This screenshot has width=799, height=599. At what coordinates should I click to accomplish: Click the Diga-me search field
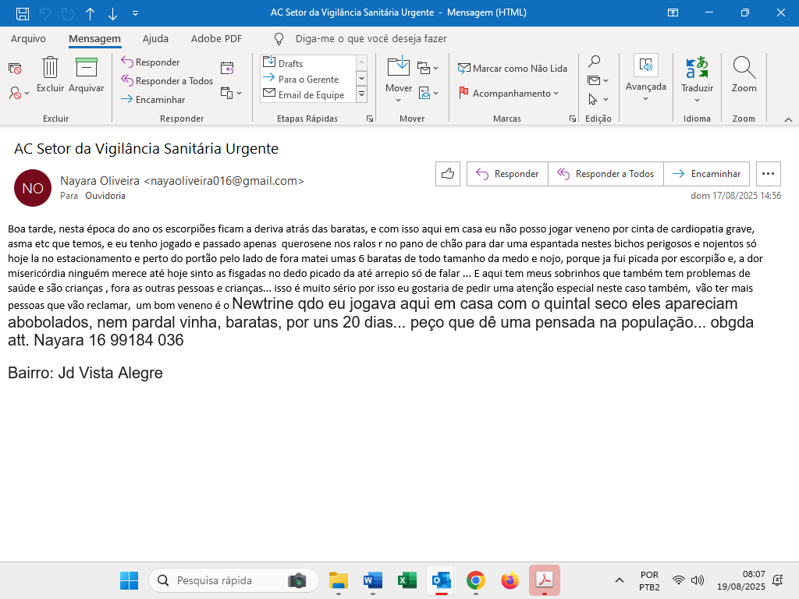pyautogui.click(x=371, y=39)
